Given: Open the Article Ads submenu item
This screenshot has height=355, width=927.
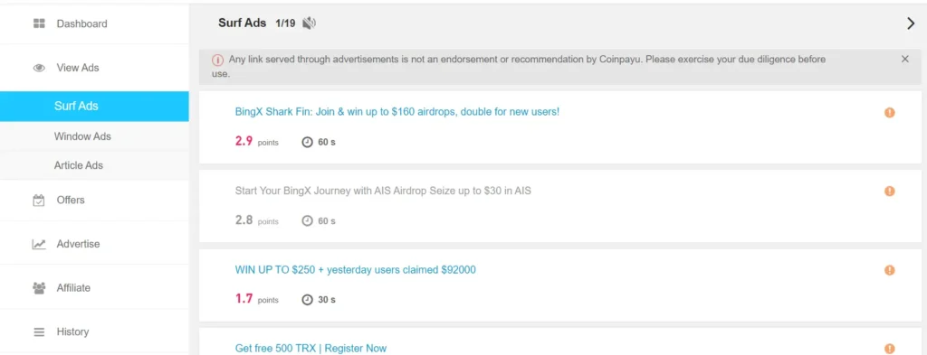Looking at the screenshot, I should pos(79,165).
